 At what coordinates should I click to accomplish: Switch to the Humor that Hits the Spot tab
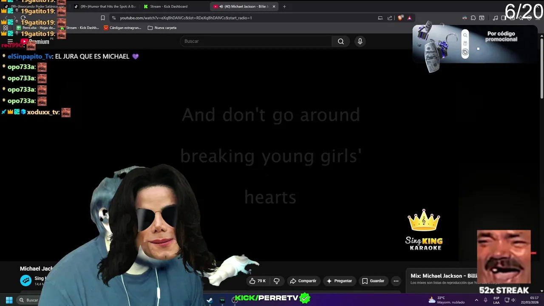pos(105,6)
